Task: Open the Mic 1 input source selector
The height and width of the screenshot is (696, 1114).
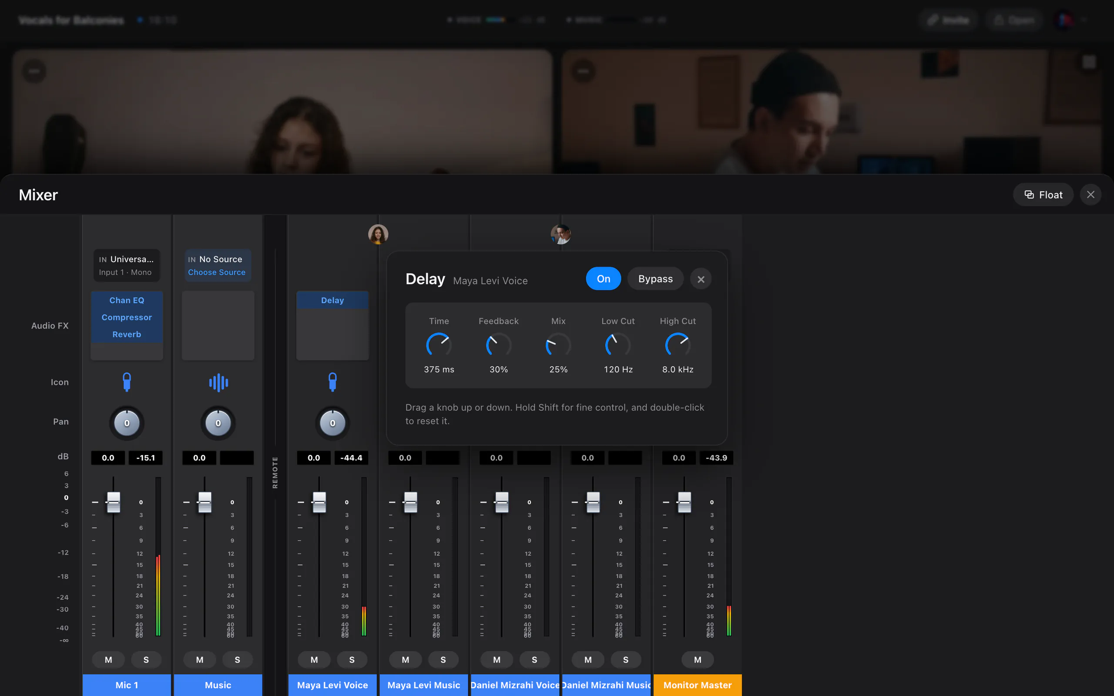Action: [127, 265]
